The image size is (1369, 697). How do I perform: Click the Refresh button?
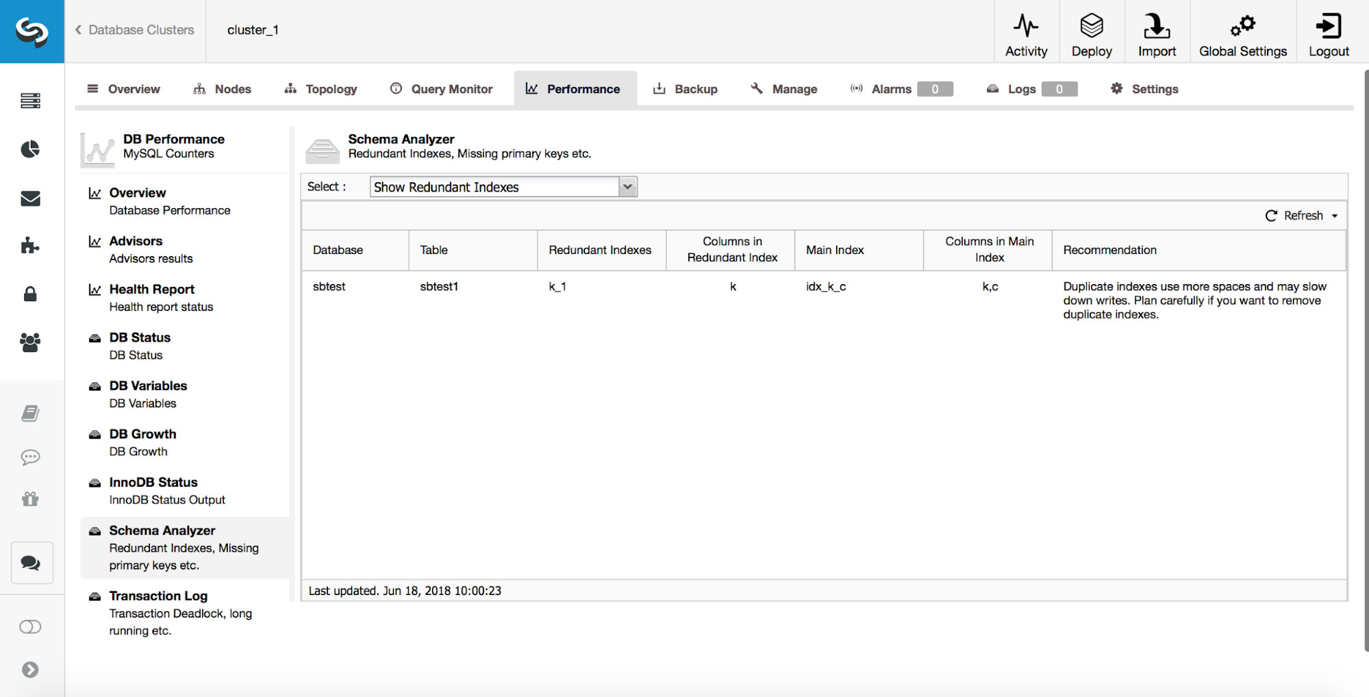click(1294, 216)
